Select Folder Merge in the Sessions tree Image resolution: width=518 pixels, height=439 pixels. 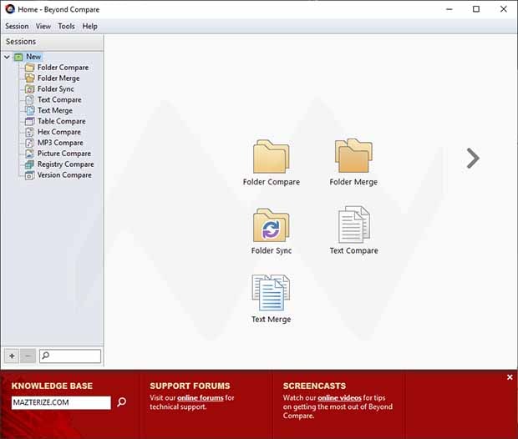tap(58, 78)
